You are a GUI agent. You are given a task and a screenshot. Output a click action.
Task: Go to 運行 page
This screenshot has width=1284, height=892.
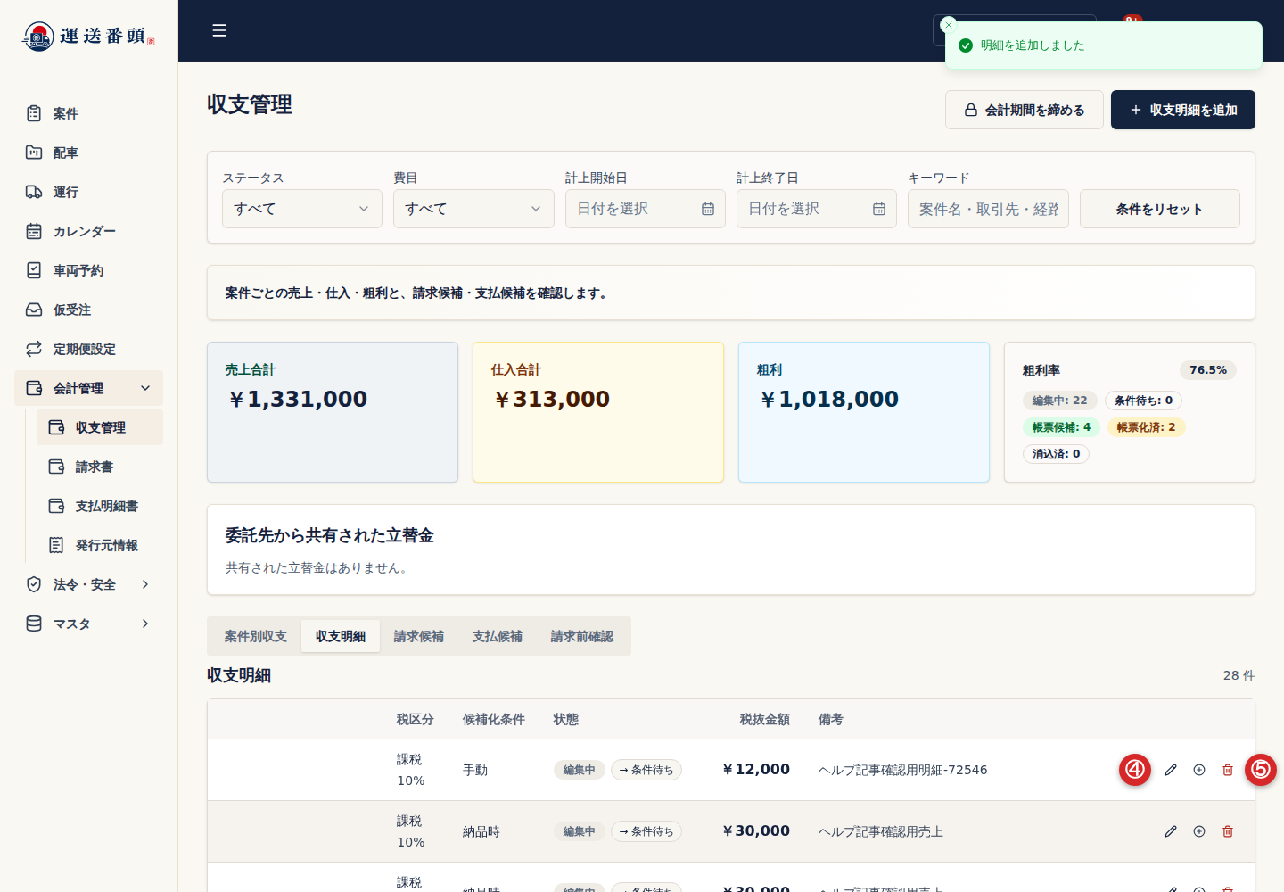[x=88, y=192]
